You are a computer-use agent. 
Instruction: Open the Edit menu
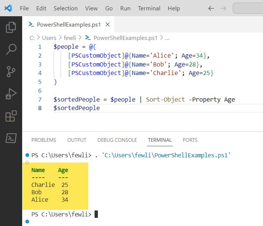[x=41, y=8]
